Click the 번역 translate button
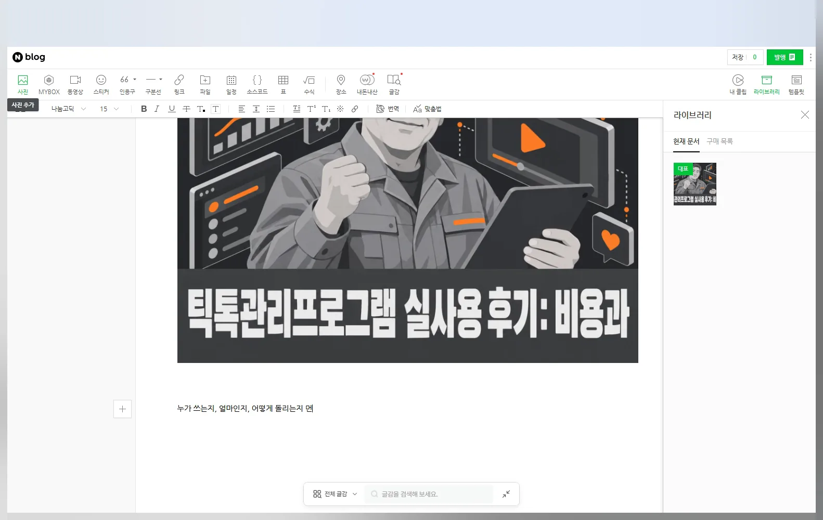The image size is (823, 520). (x=388, y=109)
